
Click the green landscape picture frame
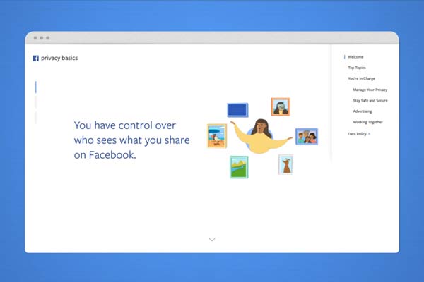[239, 167]
